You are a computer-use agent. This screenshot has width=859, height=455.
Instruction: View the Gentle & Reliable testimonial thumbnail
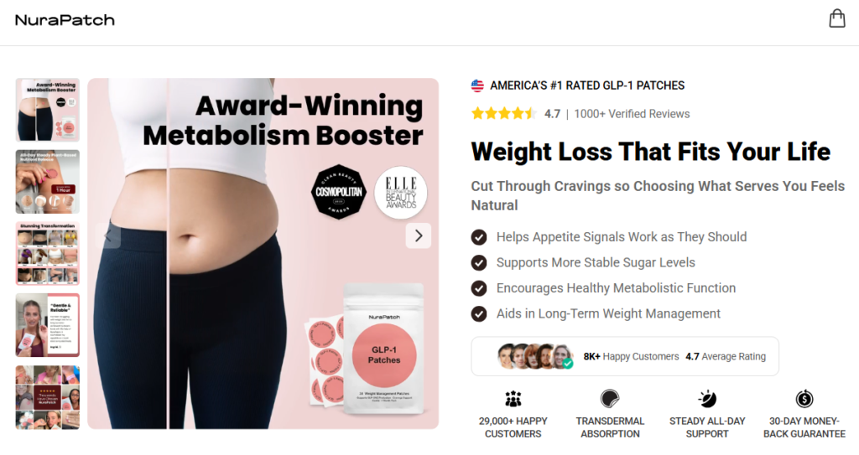(x=48, y=325)
